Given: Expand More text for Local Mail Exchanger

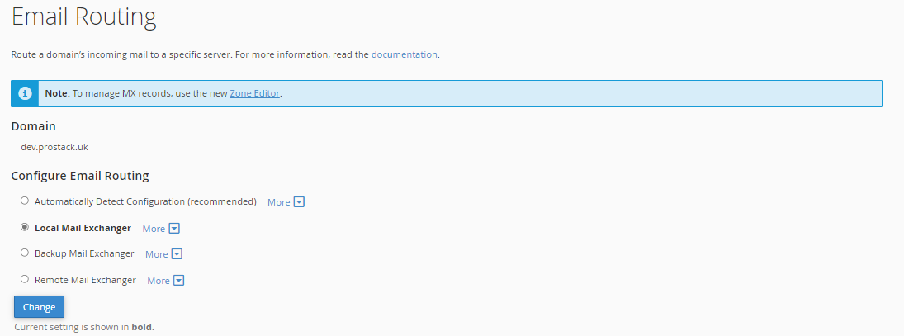Looking at the screenshot, I should pyautogui.click(x=154, y=229).
